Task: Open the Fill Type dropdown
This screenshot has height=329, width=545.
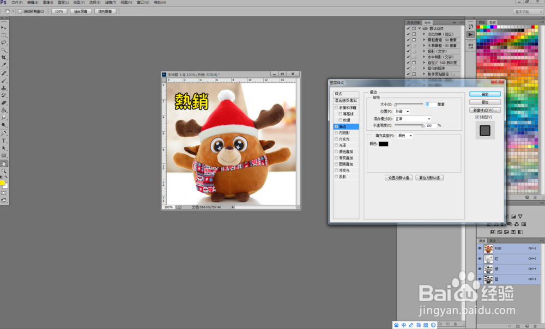Action: (405, 136)
